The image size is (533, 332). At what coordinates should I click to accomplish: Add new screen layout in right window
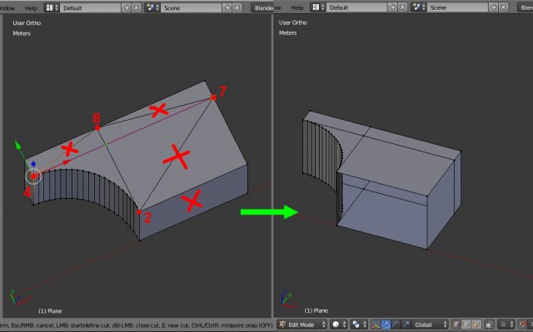(x=392, y=7)
